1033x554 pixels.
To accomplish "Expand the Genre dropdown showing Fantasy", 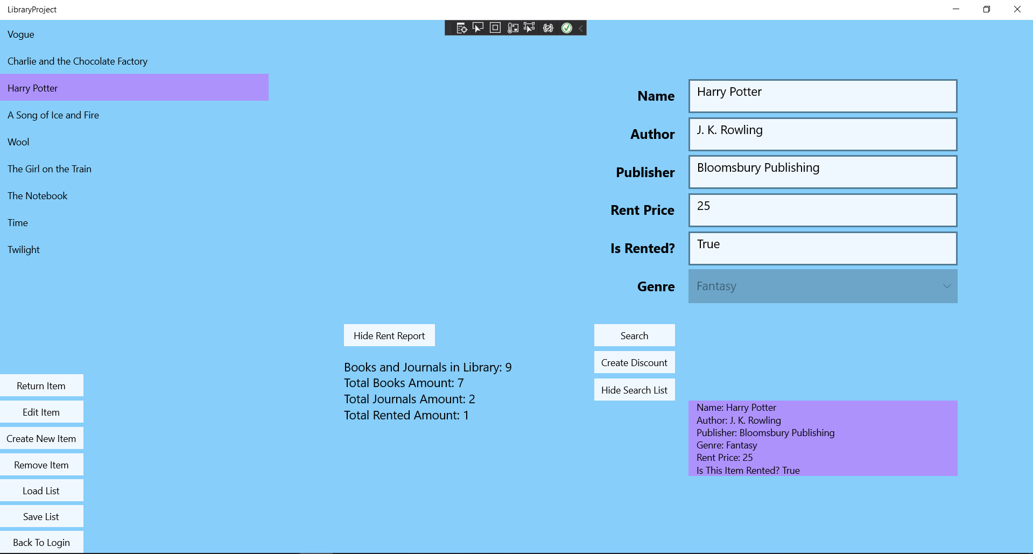I will tap(823, 286).
